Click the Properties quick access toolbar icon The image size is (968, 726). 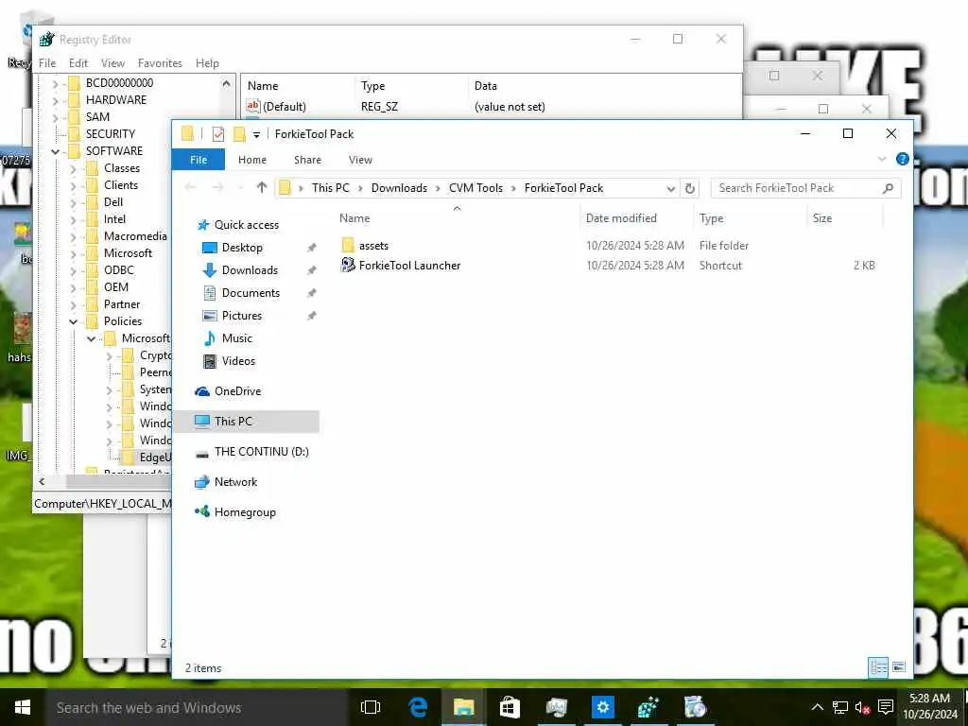218,134
